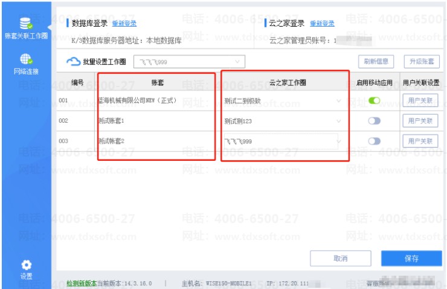Click the 保存 button
This screenshot has width=447, height=289.
click(411, 259)
